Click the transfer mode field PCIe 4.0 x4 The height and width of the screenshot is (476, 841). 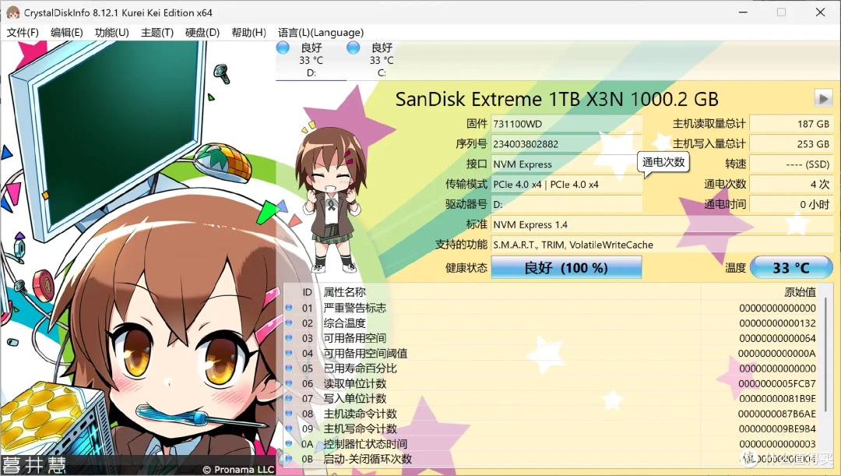tap(566, 184)
